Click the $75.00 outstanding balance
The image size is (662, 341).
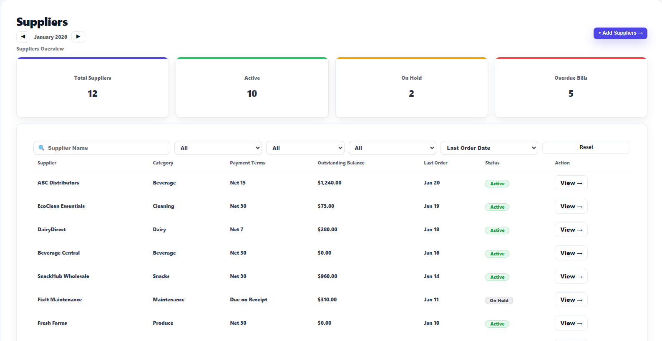click(326, 206)
